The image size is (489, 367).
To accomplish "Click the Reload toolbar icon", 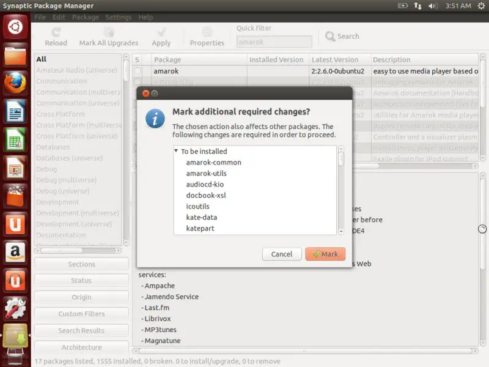I will 56,32.
